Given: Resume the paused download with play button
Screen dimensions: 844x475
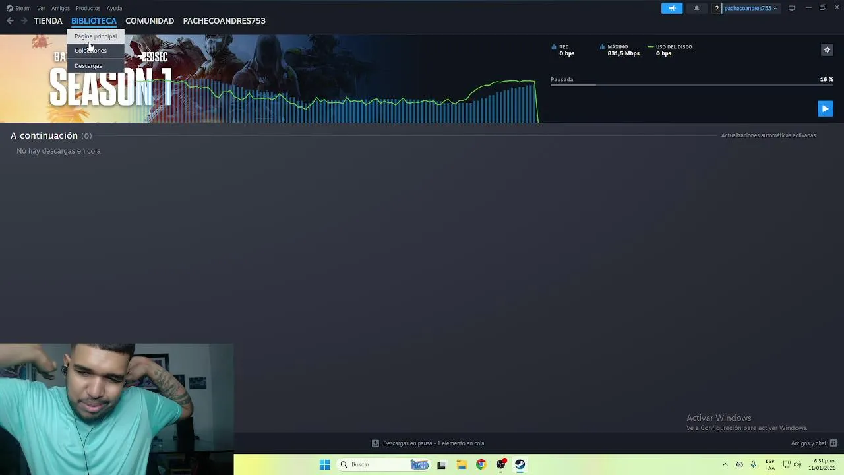Looking at the screenshot, I should [x=825, y=108].
